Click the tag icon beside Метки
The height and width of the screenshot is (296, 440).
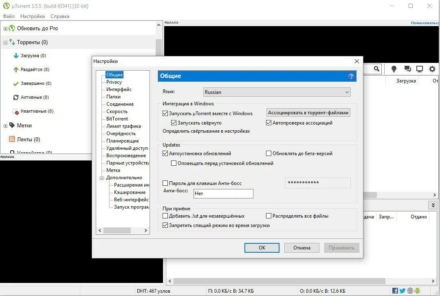pyautogui.click(x=12, y=125)
